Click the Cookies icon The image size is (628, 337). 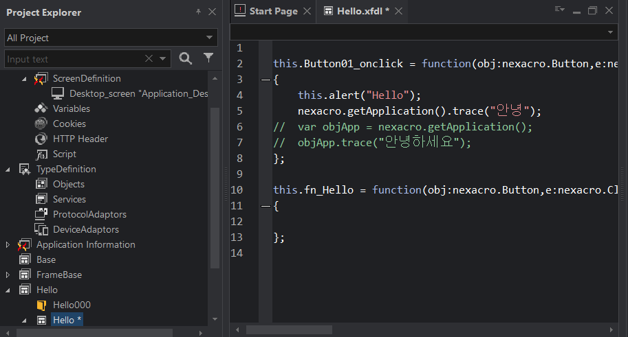[41, 124]
